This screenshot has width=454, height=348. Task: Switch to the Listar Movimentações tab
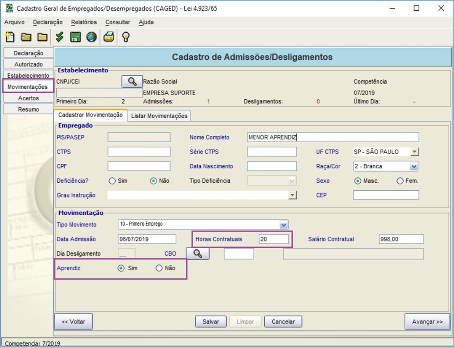(159, 116)
